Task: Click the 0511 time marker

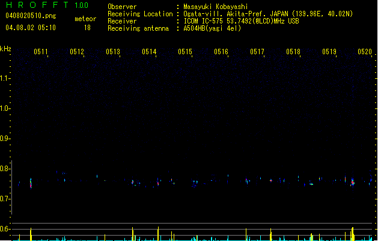Action: coord(41,52)
